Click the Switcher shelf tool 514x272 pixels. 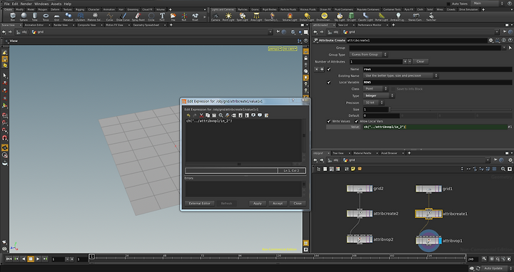(x=431, y=17)
